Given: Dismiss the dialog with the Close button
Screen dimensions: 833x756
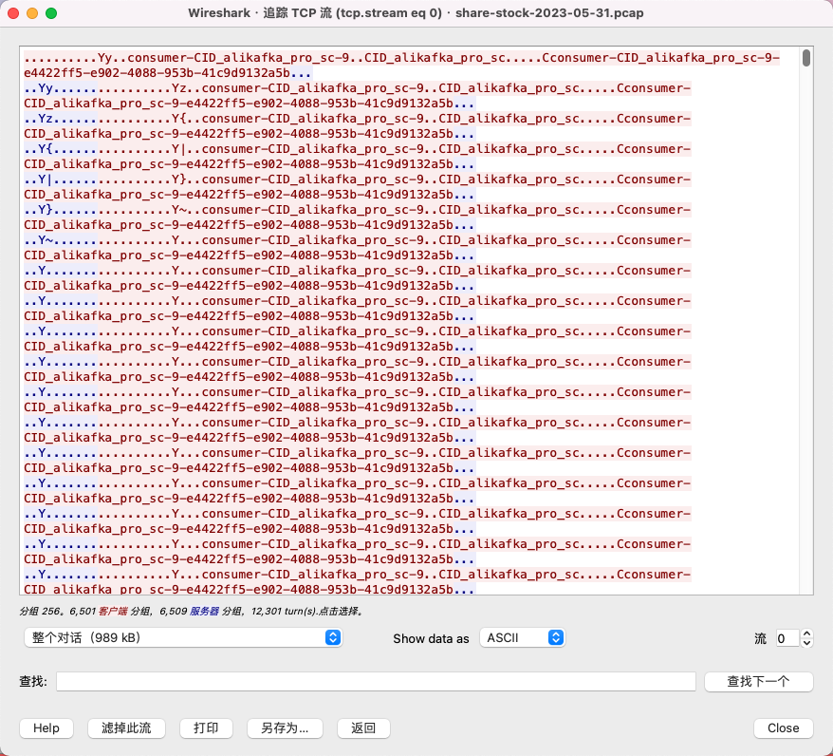Looking at the screenshot, I should coord(783,728).
